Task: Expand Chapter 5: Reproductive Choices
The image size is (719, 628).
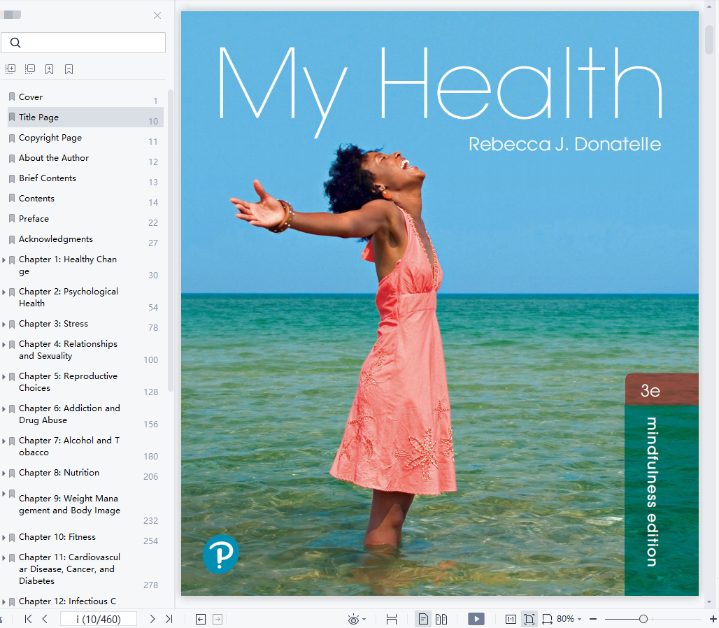Action: (3, 376)
